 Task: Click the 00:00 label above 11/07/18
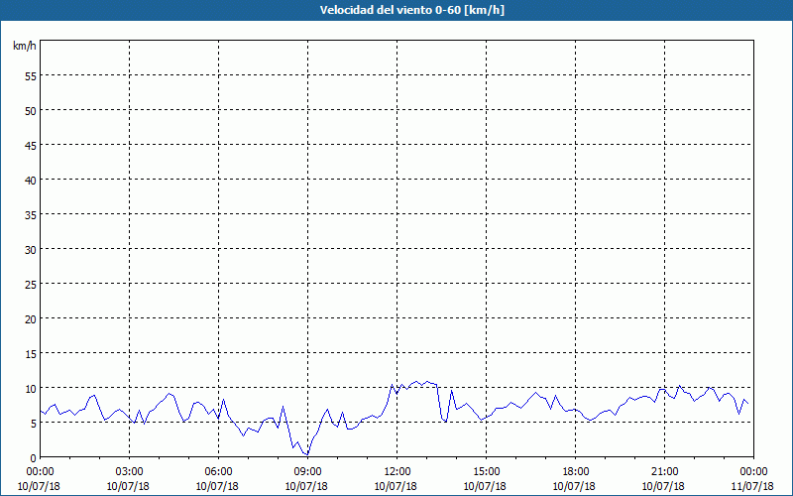753,472
